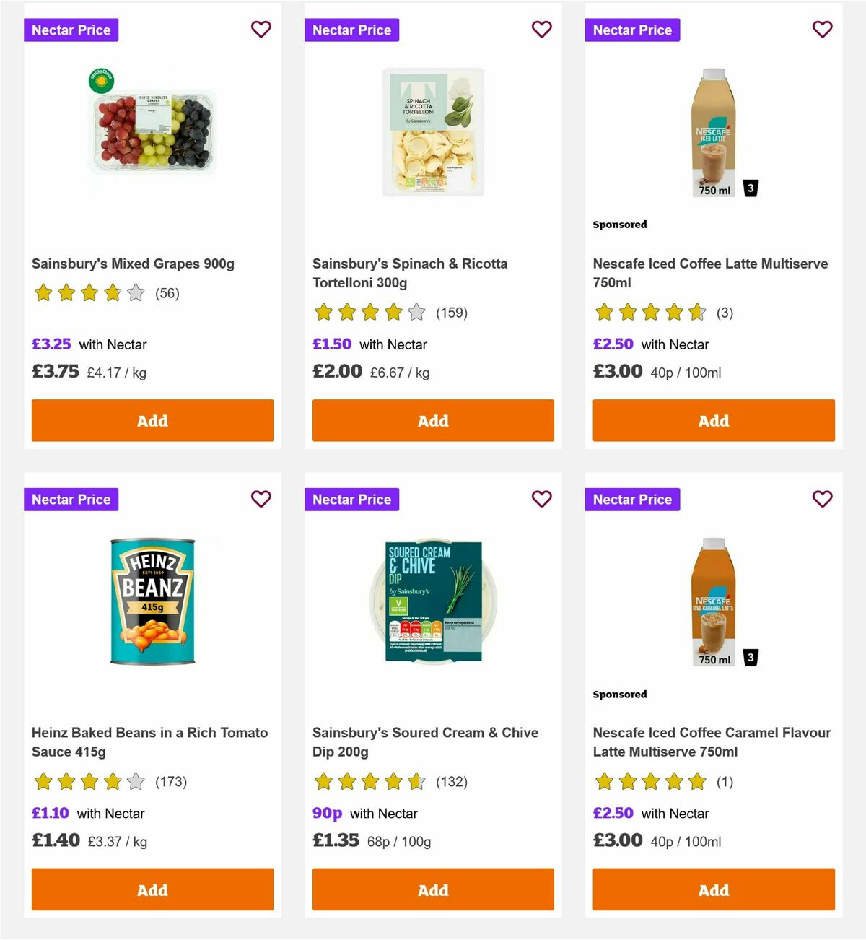
Task: Add Sainsbury's Mixed Grapes to basket
Action: coord(152,420)
